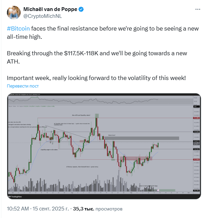Open the #Bitcoin hashtag link
The height and width of the screenshot is (218, 204).
click(18, 28)
